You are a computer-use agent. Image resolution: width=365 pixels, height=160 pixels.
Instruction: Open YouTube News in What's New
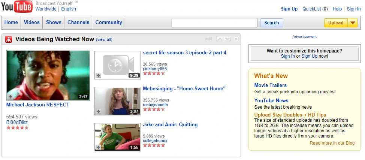[271, 101]
